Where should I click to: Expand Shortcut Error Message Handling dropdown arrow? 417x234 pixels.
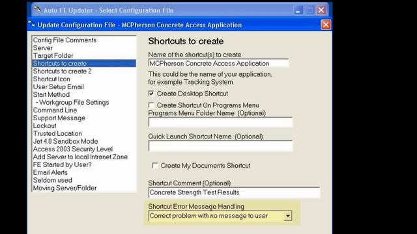pos(288,216)
